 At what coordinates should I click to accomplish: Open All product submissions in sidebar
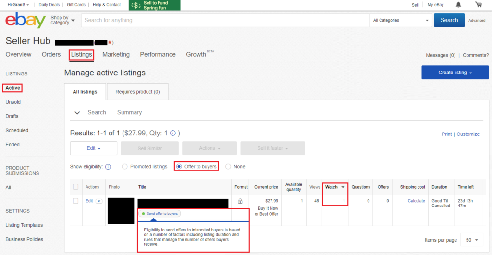[8, 188]
